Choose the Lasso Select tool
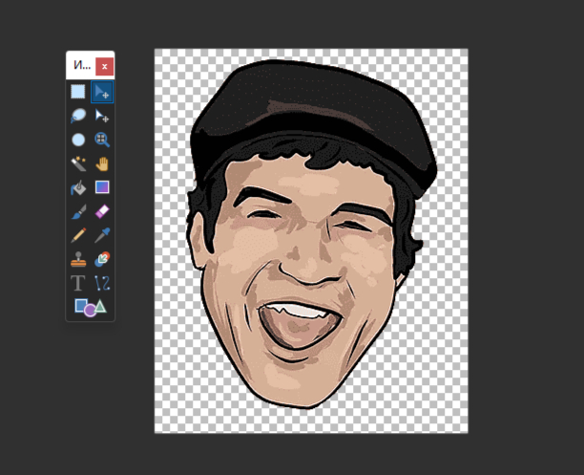 78,116
